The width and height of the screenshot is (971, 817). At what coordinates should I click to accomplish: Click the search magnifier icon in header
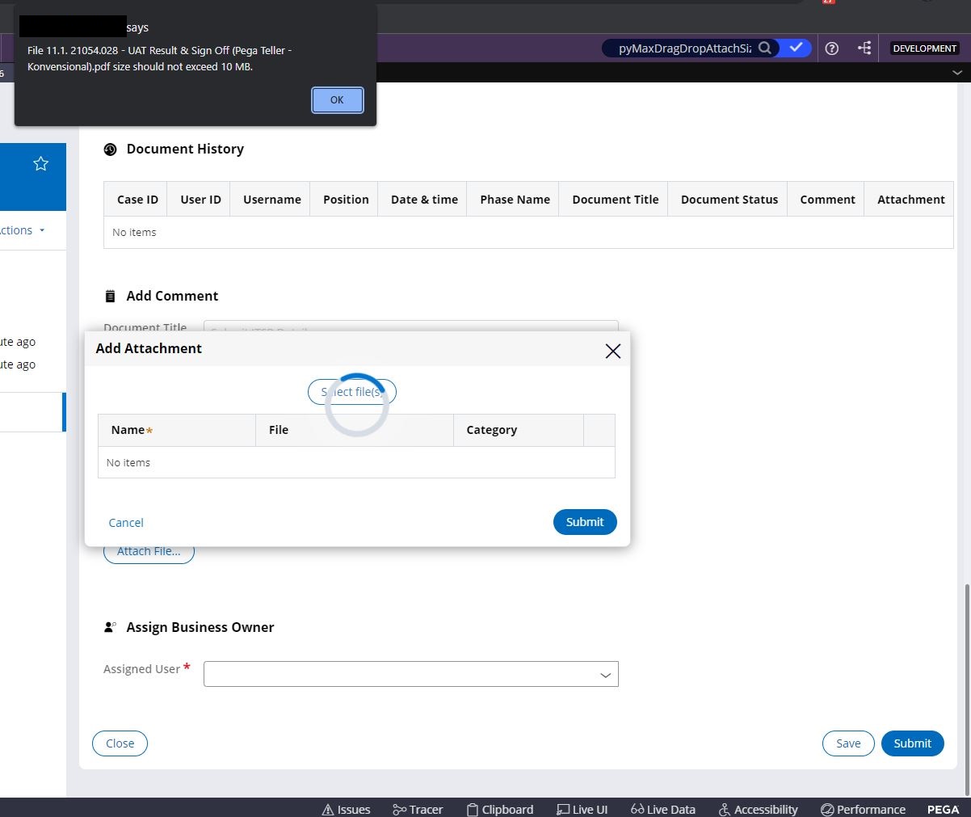(x=764, y=48)
